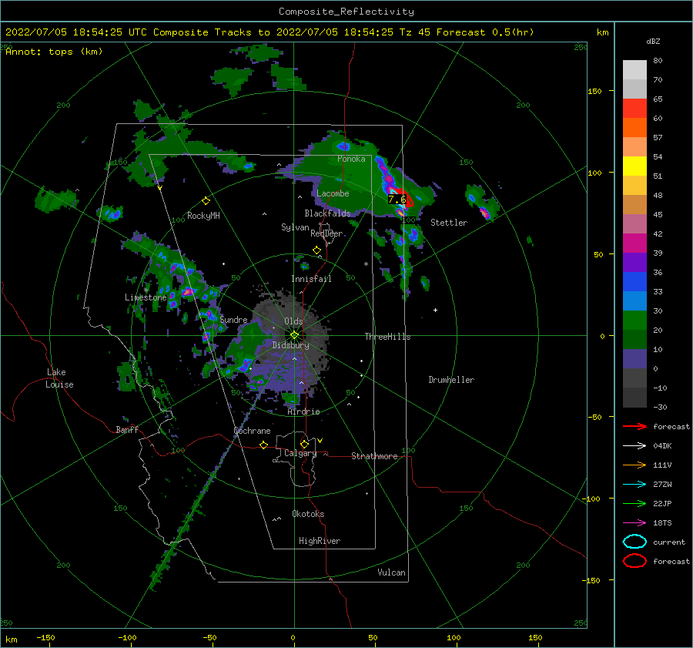
Task: Click the Blackfalds city label
Action: coord(327,213)
